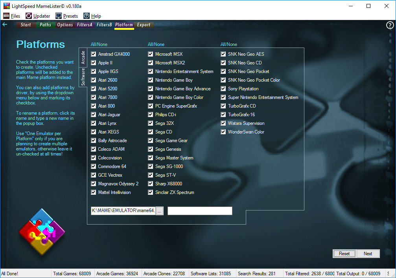Select the vertical Arcade tab
The image size is (396, 278).
pyautogui.click(x=83, y=57)
